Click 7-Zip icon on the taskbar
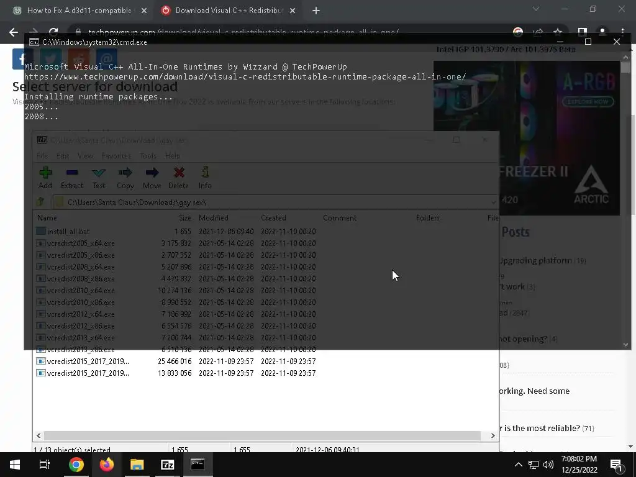The image size is (636, 477). click(x=168, y=465)
